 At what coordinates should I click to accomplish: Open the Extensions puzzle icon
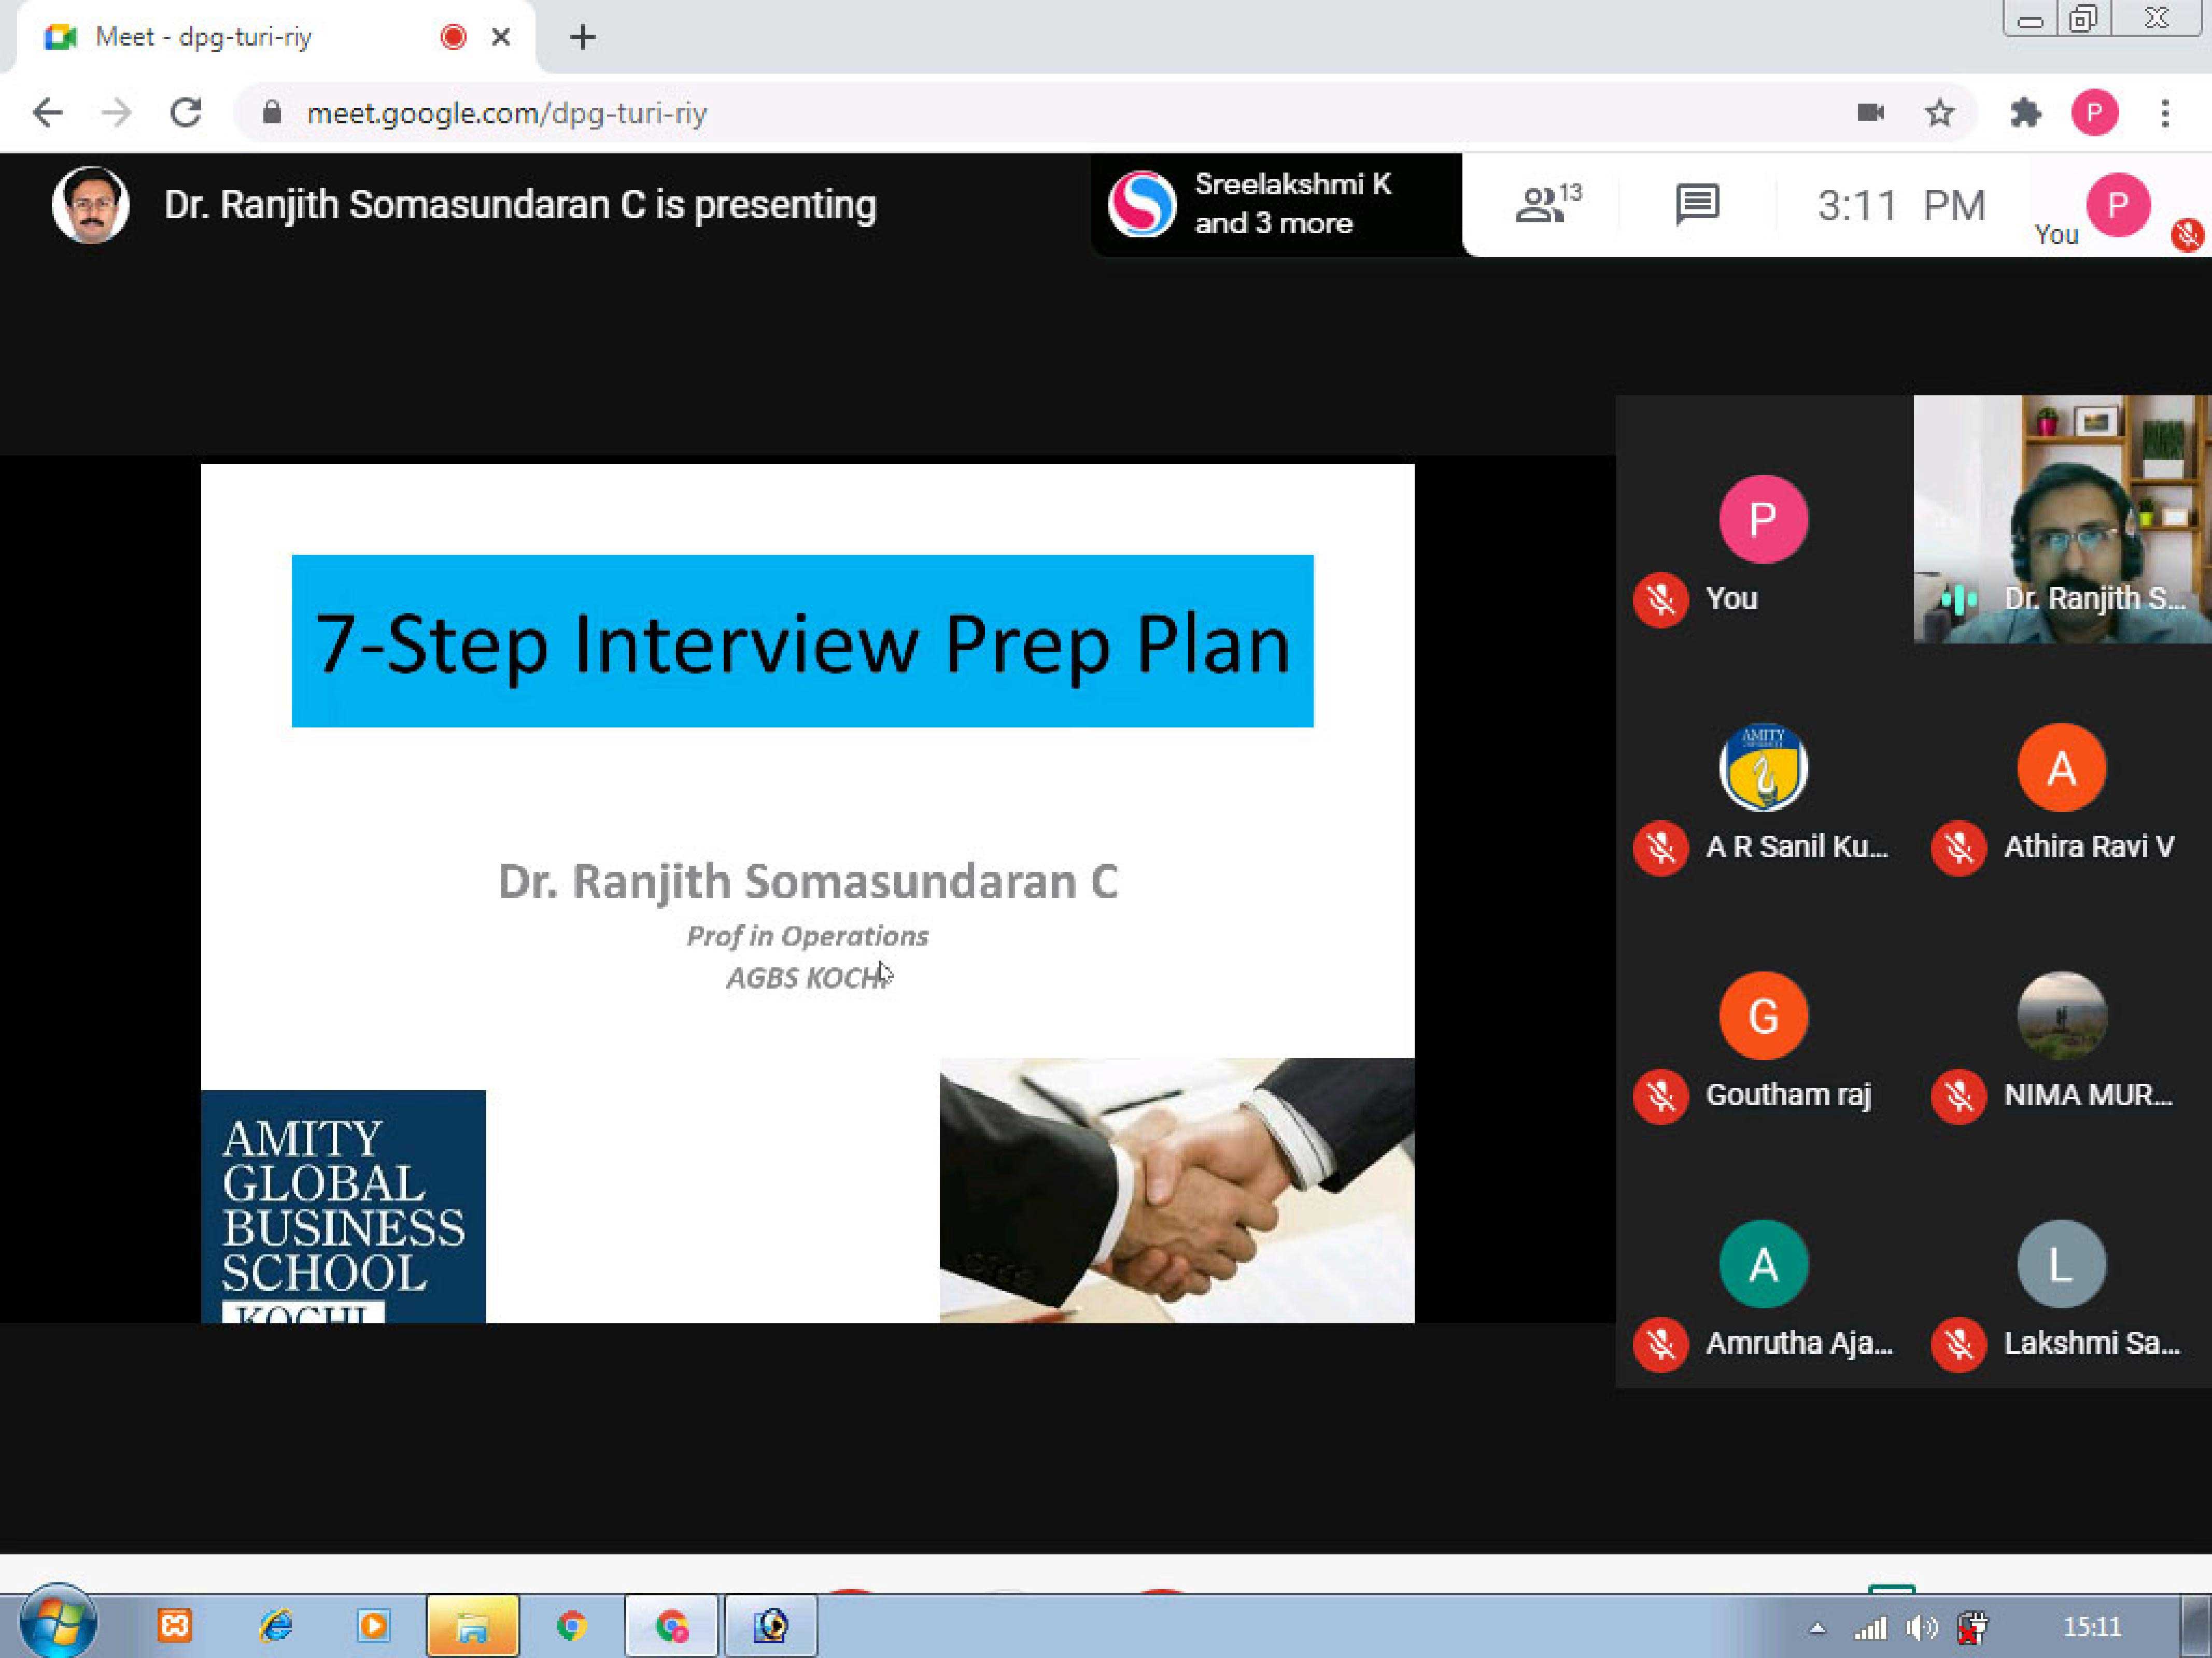pyautogui.click(x=2025, y=113)
